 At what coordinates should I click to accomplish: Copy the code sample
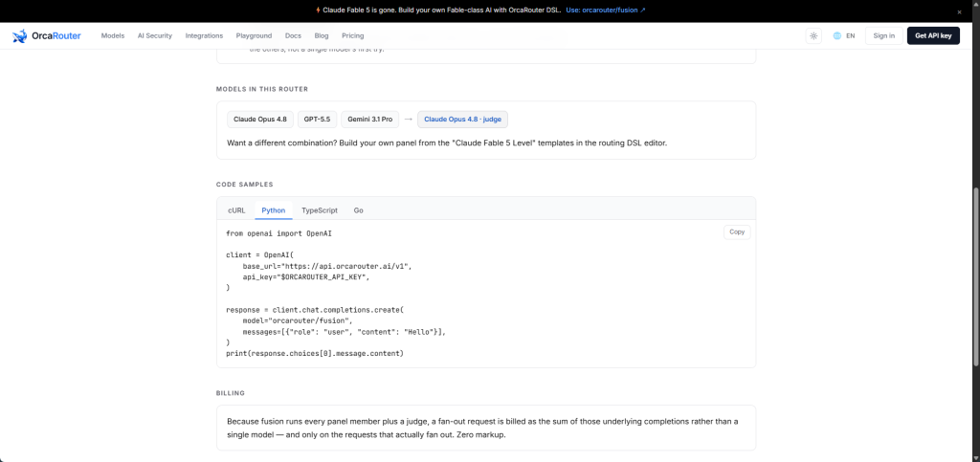[737, 231]
